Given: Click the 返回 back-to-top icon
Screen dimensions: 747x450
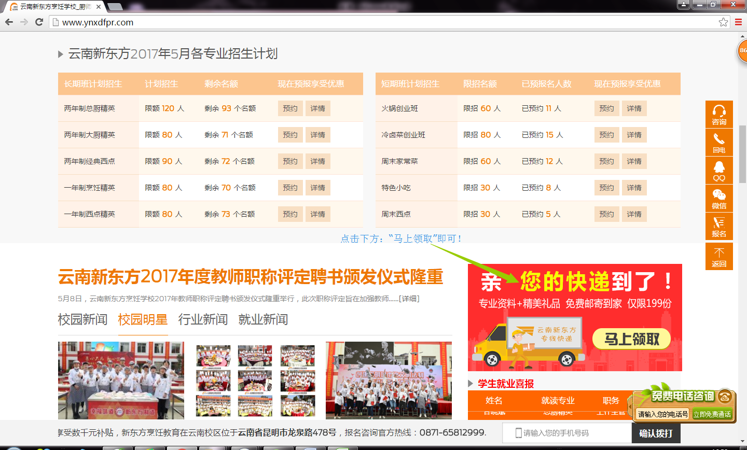Looking at the screenshot, I should (x=719, y=256).
